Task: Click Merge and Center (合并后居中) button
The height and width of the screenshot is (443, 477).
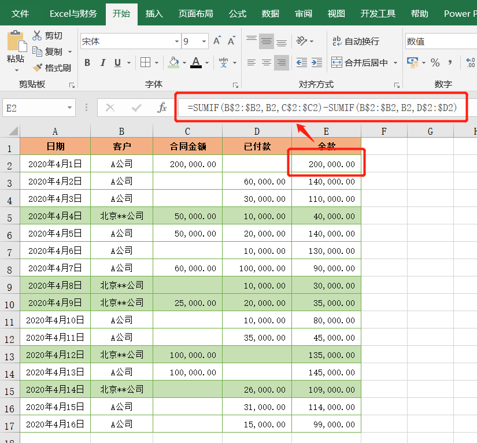Action: 360,62
